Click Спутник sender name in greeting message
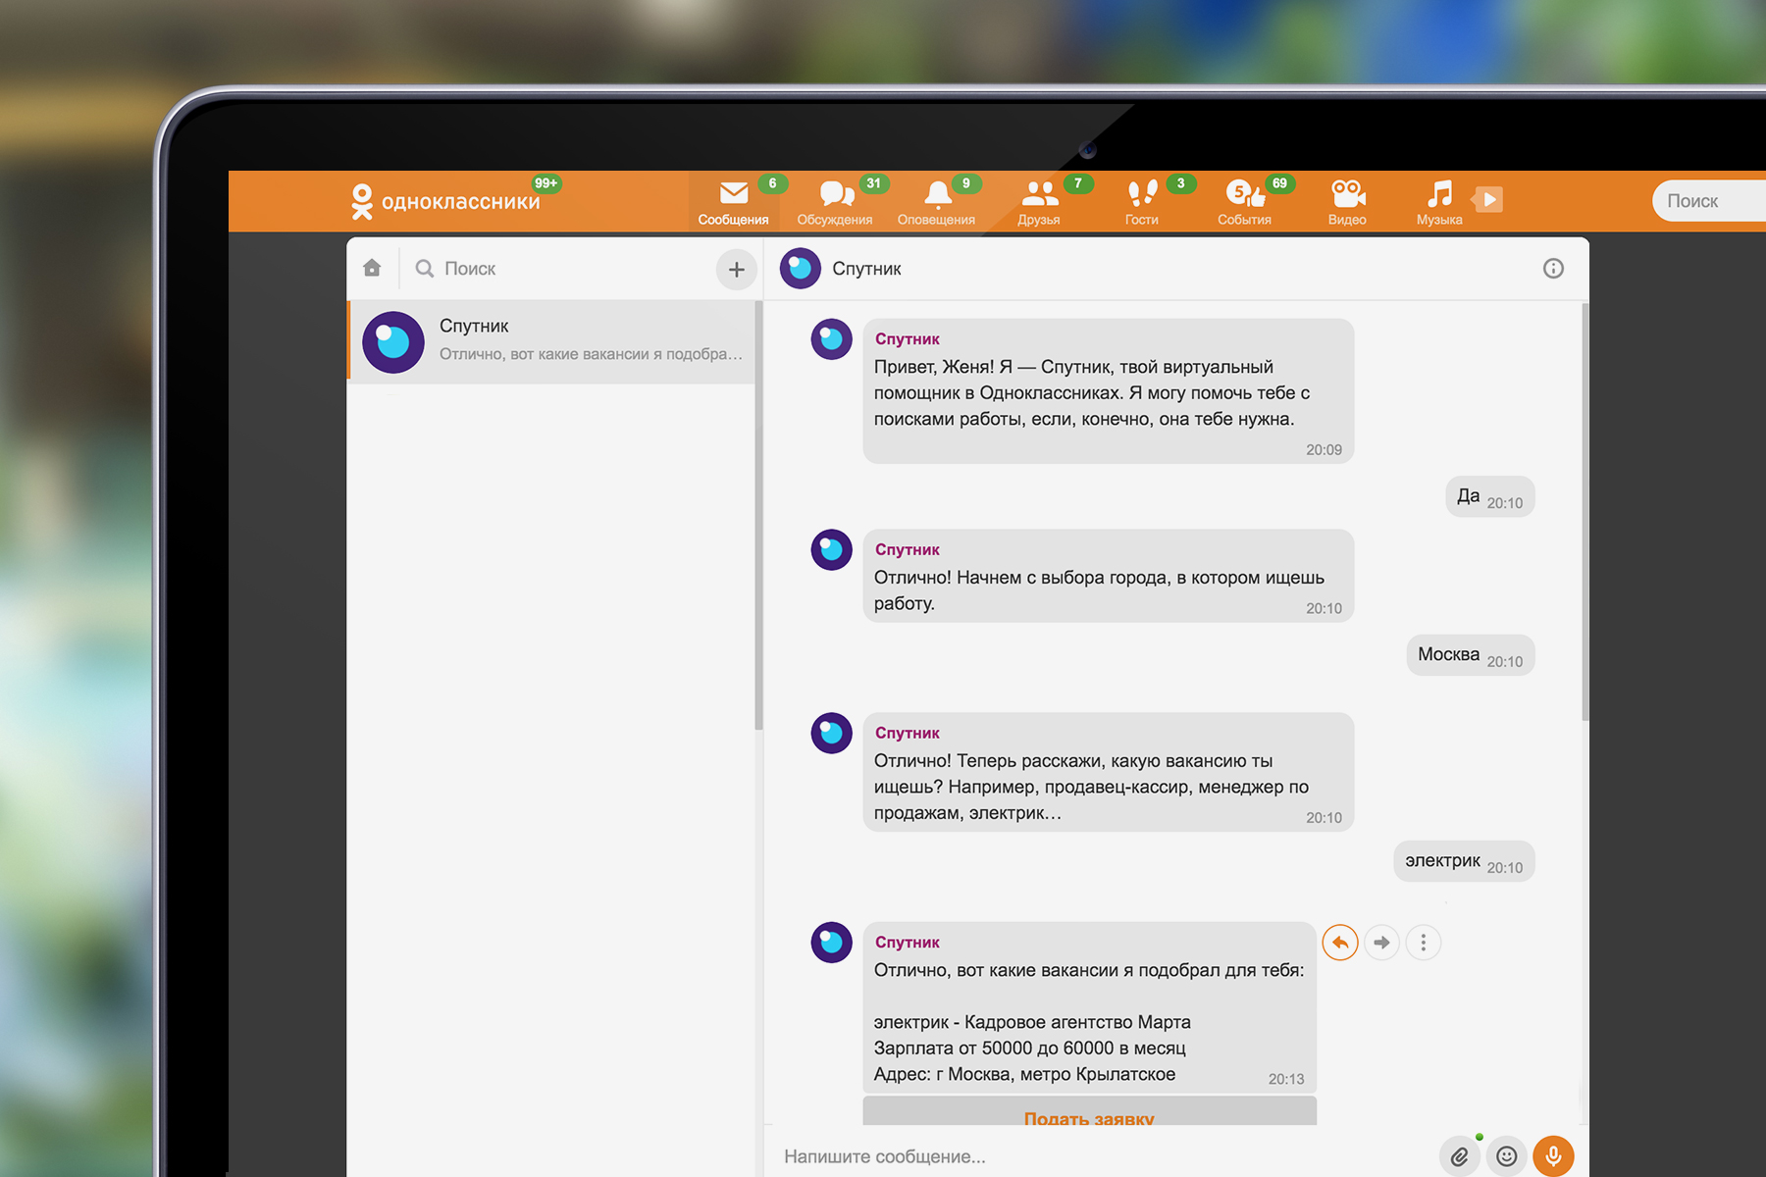 click(908, 339)
